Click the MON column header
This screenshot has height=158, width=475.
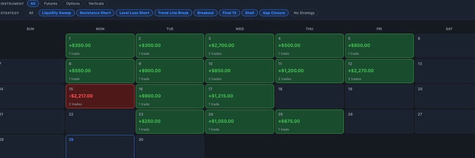click(100, 29)
